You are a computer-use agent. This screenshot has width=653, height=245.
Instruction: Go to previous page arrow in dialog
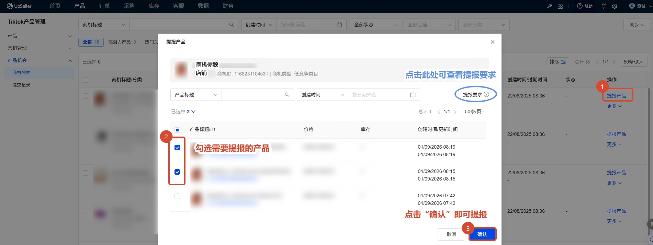[439, 112]
